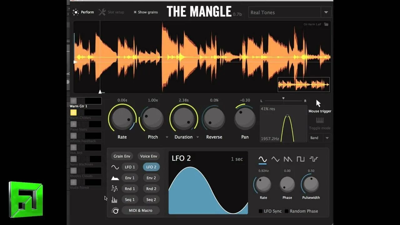Screen dimensions: 400x225
Task: Select the yellow Warm Chimes slot pad
Action: tap(73, 112)
